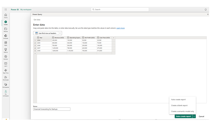Select the Revenue (USD) column header
Viewport: 211px width, 126px height.
coord(59,38)
